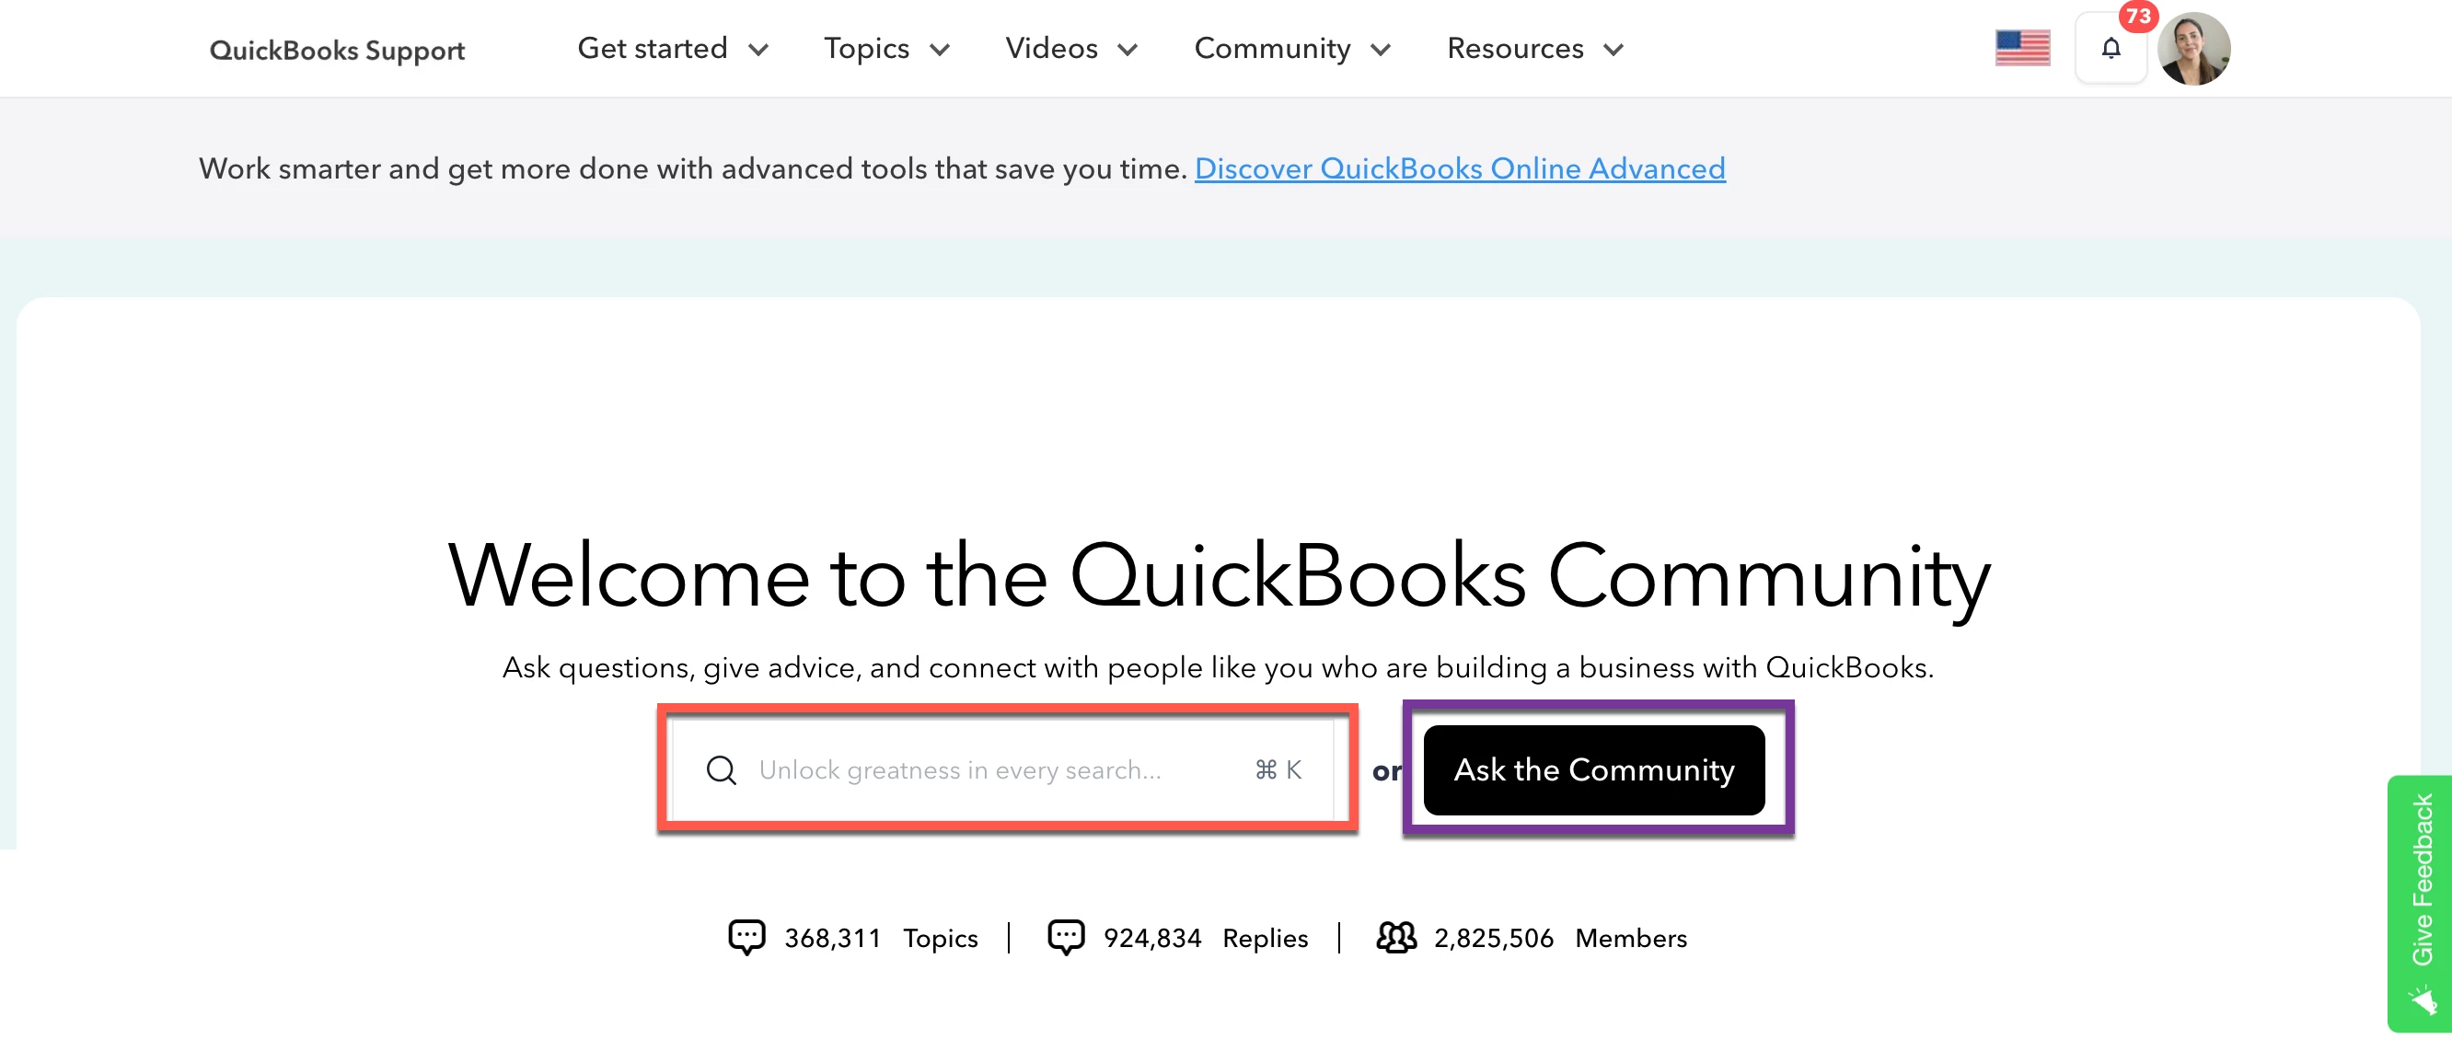Image resolution: width=2452 pixels, height=1040 pixels.
Task: Open the Resources navigation menu
Action: click(1535, 49)
